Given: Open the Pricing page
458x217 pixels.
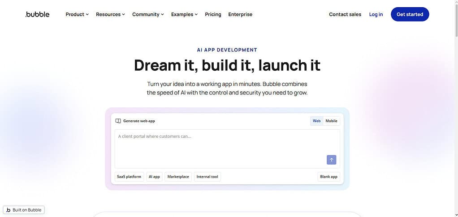Looking at the screenshot, I should pos(213,14).
